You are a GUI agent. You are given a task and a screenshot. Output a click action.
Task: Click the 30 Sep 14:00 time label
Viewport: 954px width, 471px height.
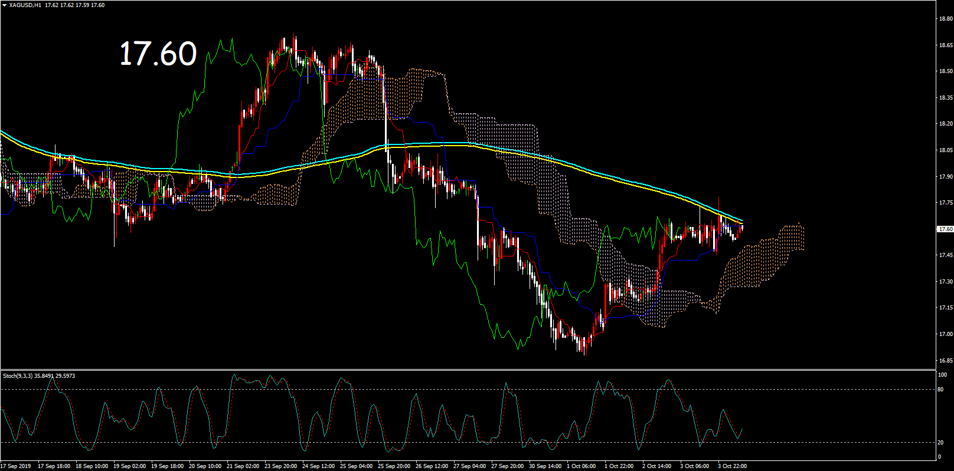click(x=545, y=466)
